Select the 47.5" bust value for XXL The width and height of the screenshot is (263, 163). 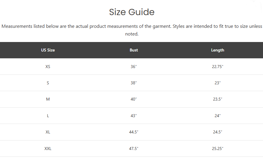coord(134,149)
